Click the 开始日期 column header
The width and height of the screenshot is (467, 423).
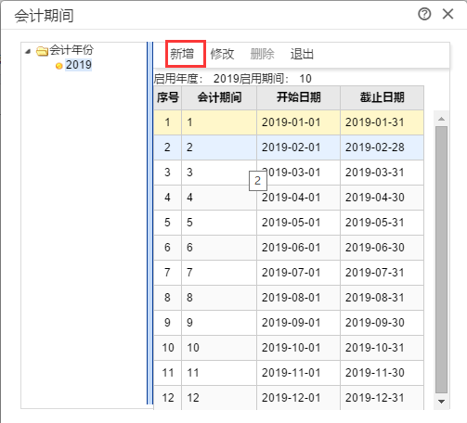pyautogui.click(x=299, y=97)
